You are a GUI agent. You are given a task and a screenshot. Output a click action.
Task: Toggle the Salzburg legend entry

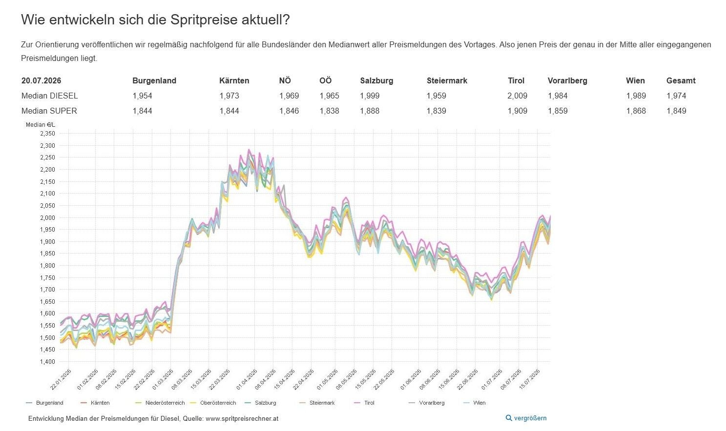tap(260, 403)
